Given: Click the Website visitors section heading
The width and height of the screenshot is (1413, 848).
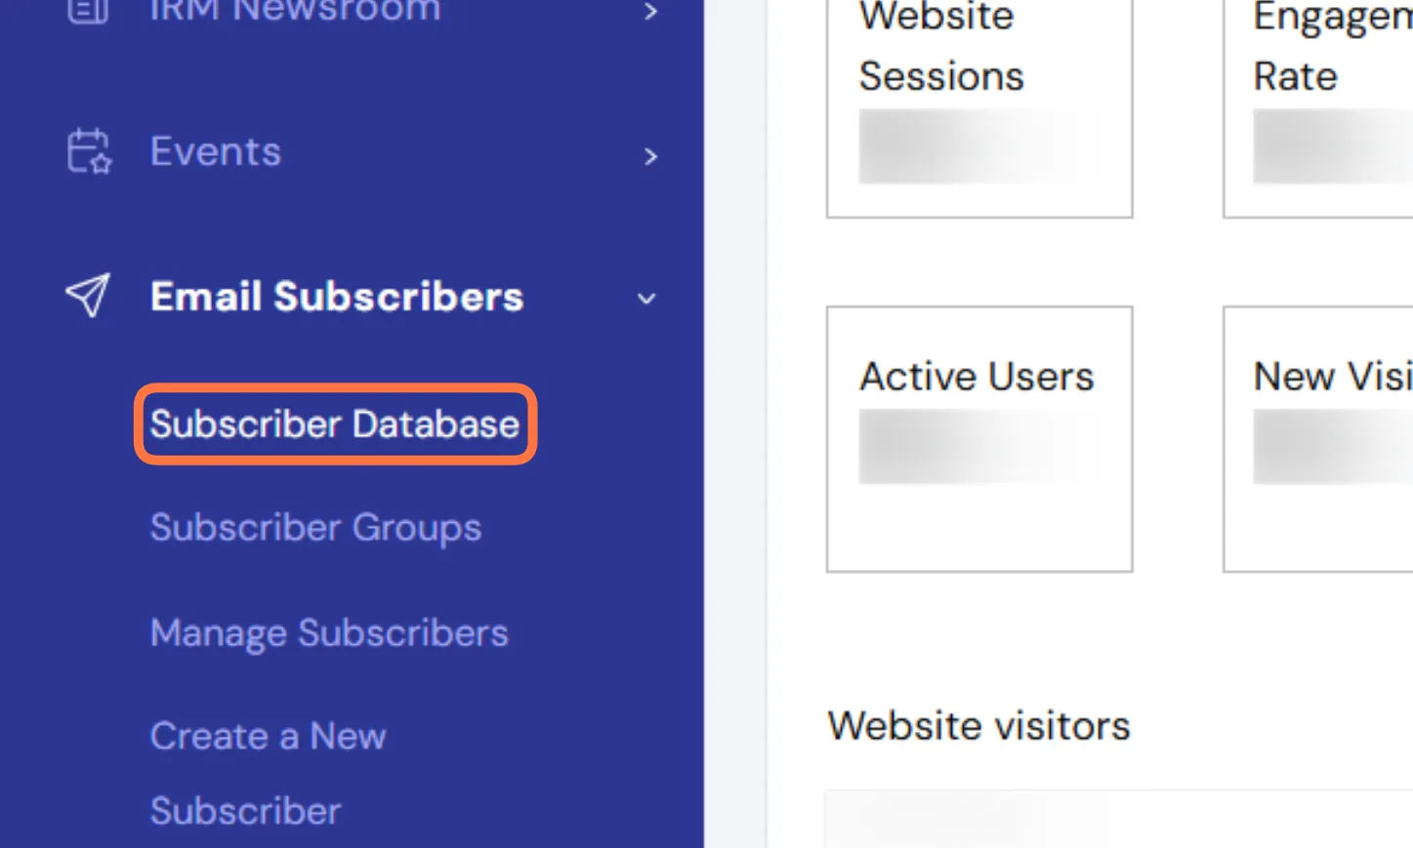Looking at the screenshot, I should coord(978,726).
